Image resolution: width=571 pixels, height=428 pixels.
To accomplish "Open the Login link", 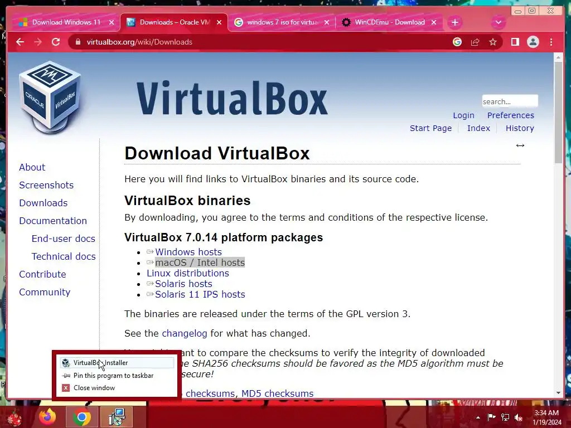I will coord(463,115).
